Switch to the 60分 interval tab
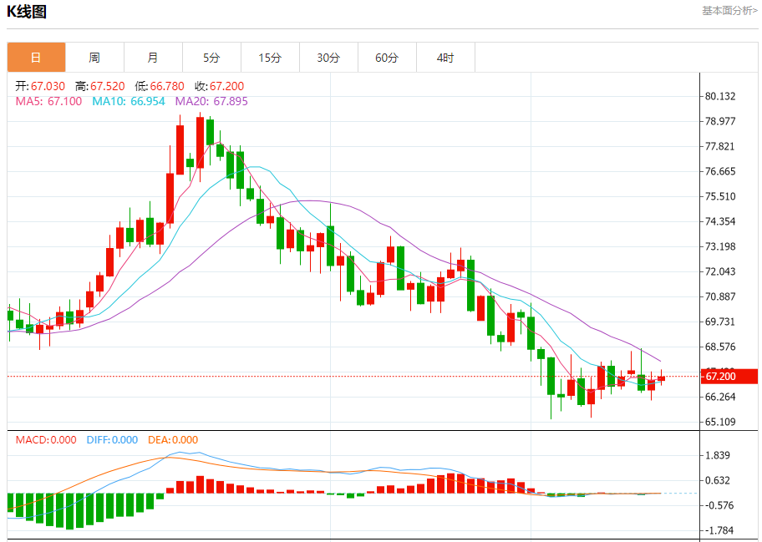This screenshot has width=762, height=542. [x=387, y=58]
